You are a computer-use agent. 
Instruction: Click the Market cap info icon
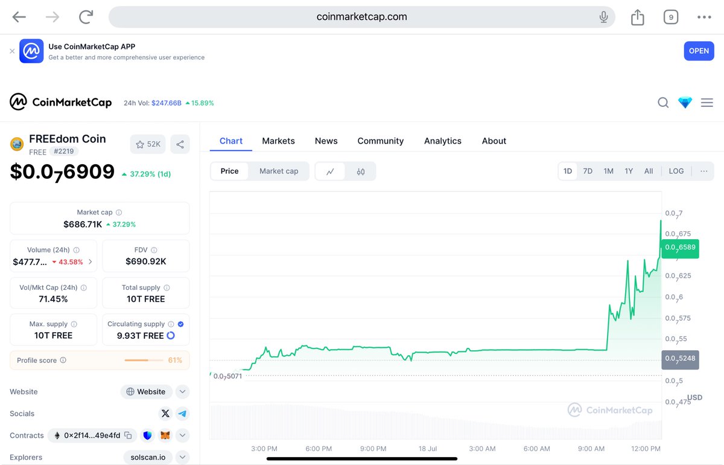[119, 213]
